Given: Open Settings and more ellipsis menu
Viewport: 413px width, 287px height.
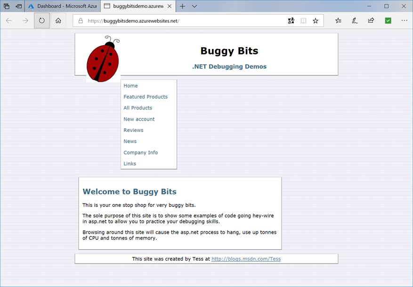Looking at the screenshot, I should [405, 21].
